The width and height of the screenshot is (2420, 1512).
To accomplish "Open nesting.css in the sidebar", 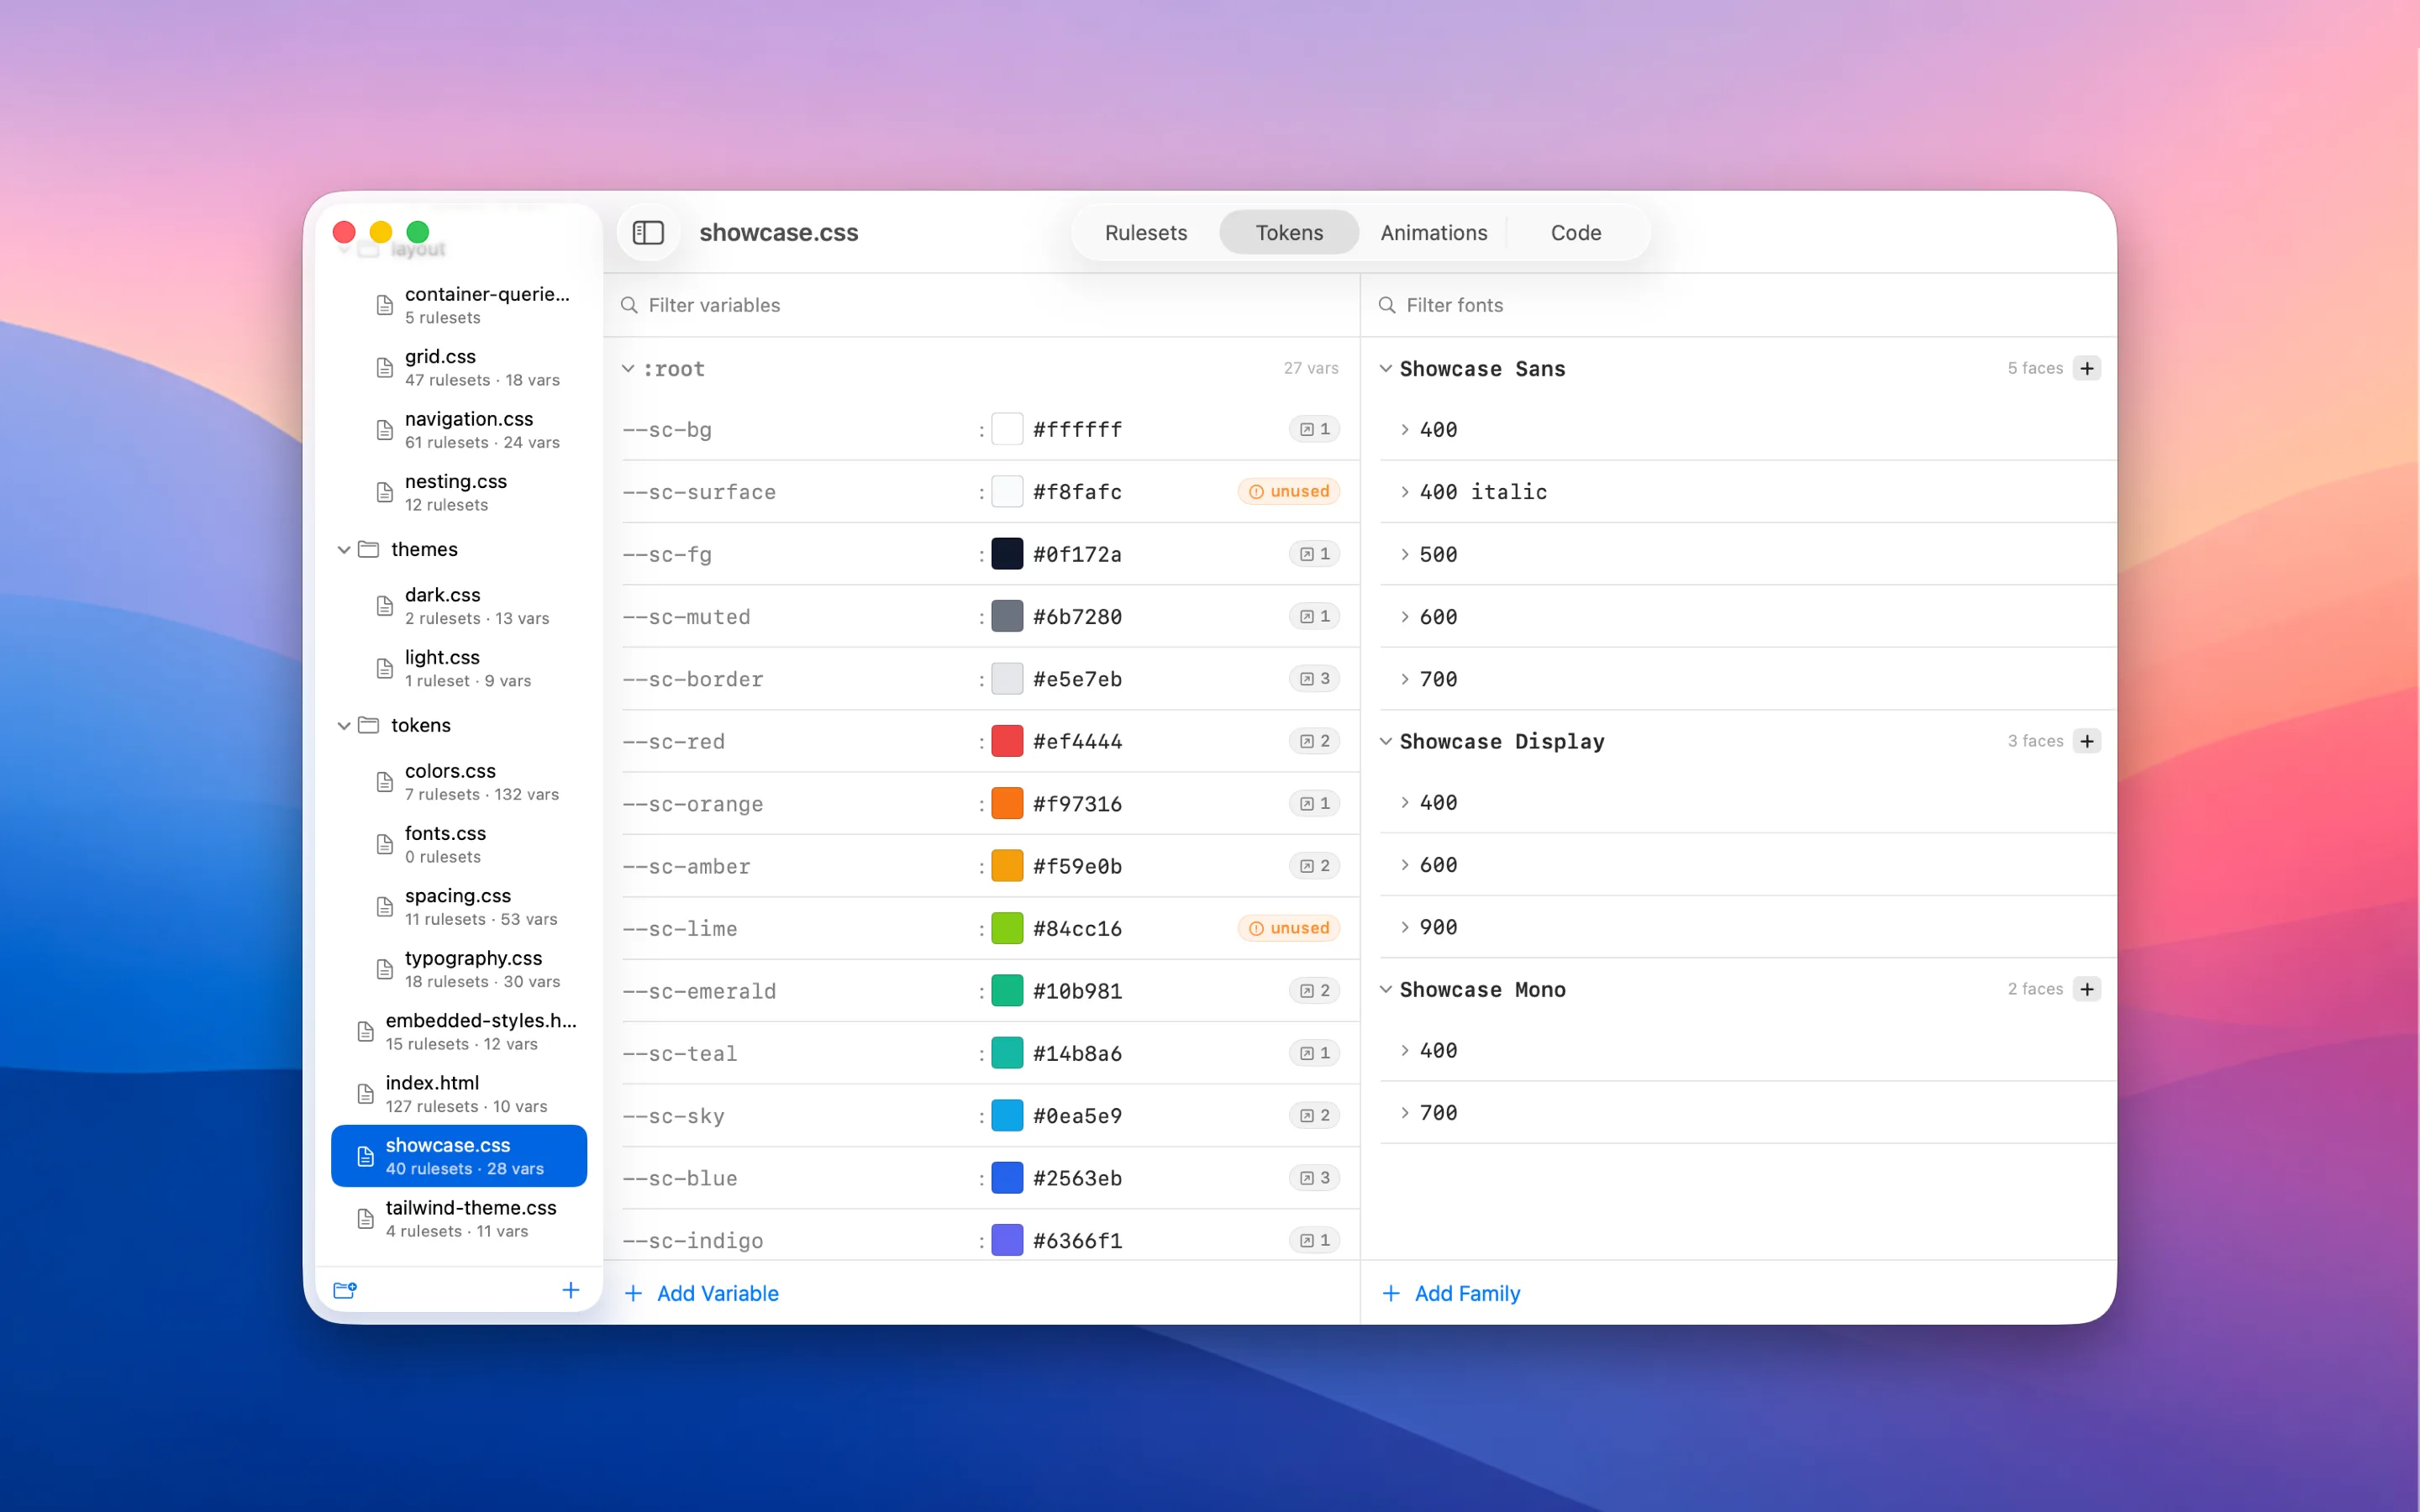I will [x=459, y=492].
